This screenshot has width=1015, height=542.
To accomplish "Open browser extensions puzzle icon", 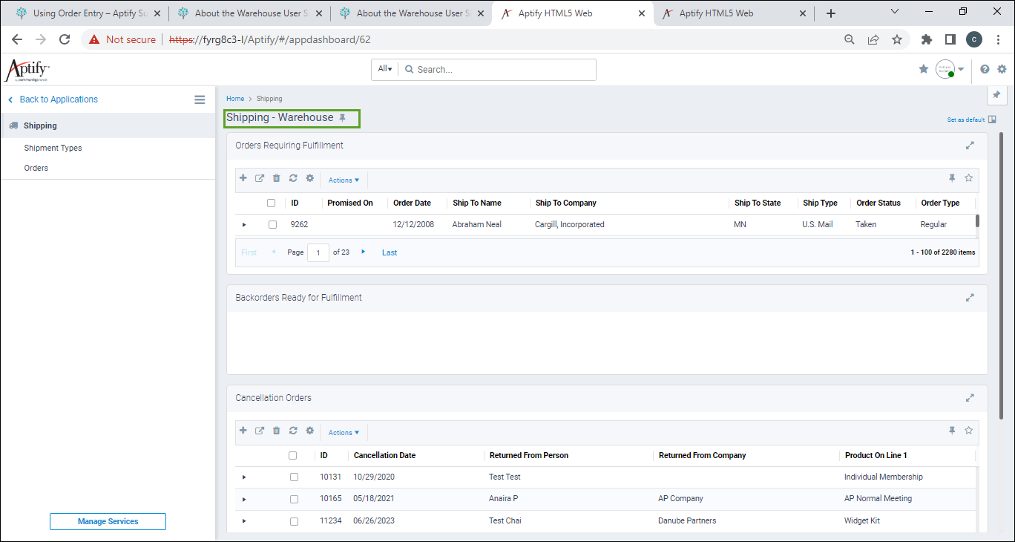I will click(927, 39).
